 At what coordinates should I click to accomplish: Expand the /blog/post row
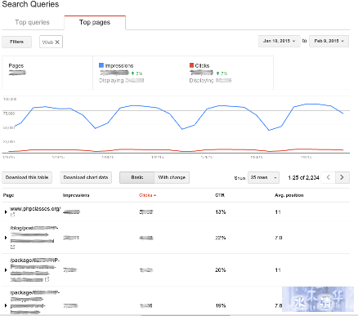coord(6,238)
